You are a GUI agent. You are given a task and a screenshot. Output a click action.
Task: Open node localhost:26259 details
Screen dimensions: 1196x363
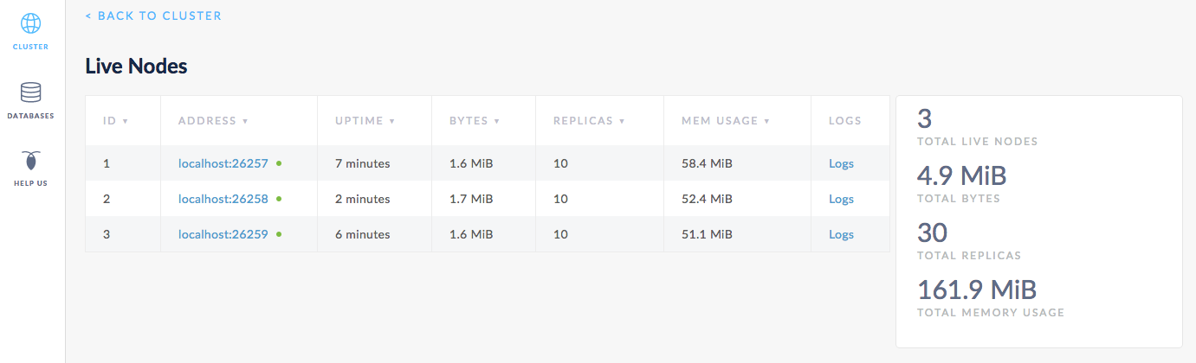(223, 234)
